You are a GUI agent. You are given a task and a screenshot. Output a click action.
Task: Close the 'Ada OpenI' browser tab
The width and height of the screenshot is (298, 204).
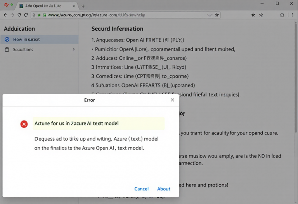(74, 6)
